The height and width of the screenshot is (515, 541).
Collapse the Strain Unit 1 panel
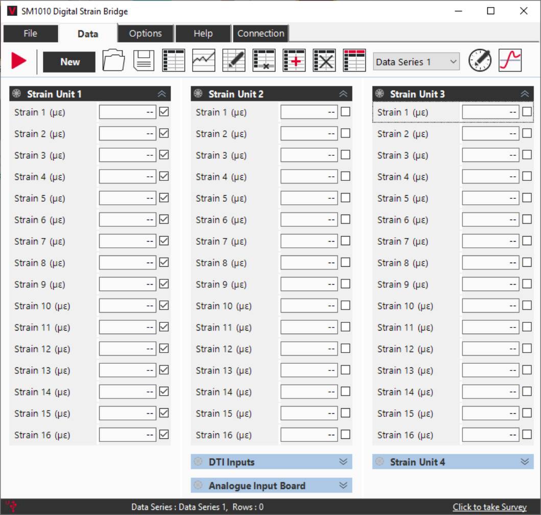pyautogui.click(x=161, y=94)
